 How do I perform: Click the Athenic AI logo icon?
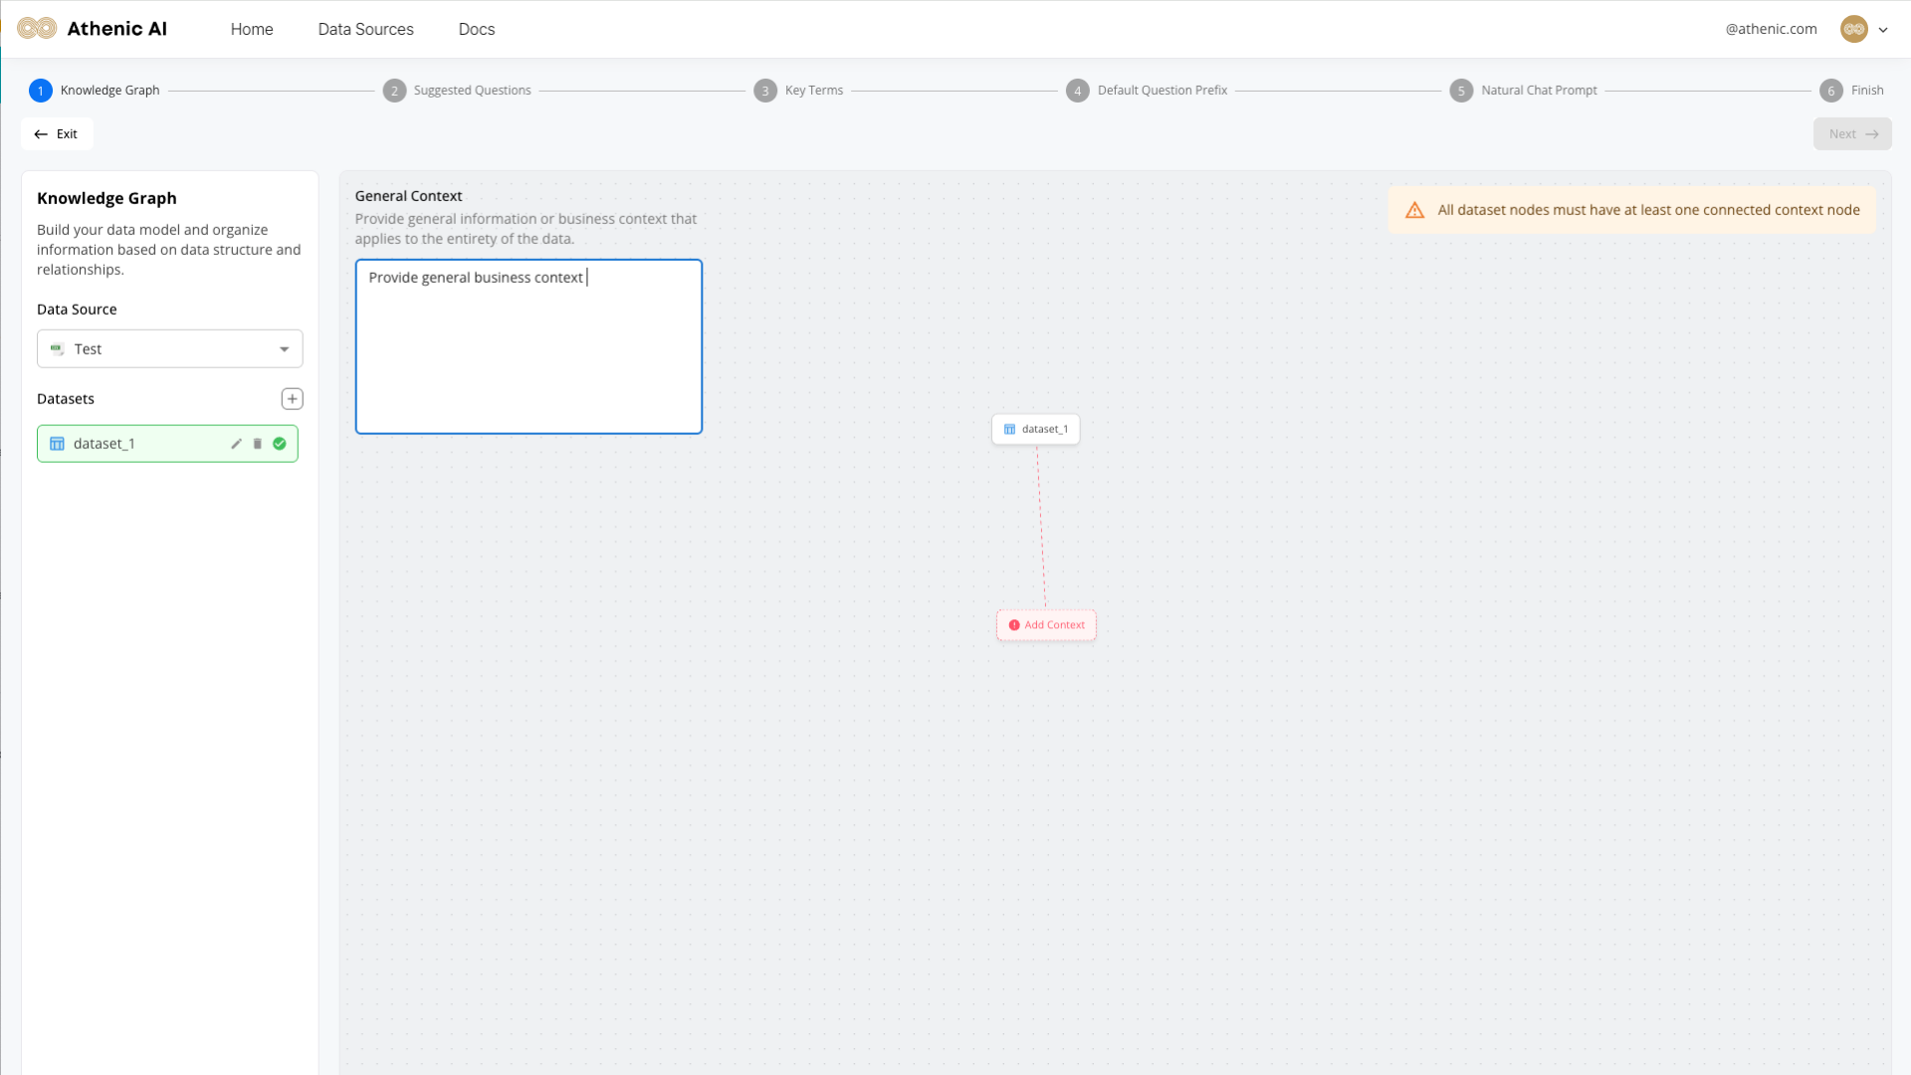click(x=37, y=29)
